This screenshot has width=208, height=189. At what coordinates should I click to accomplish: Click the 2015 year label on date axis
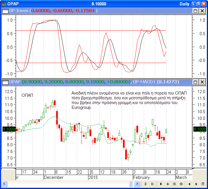coord(93,177)
